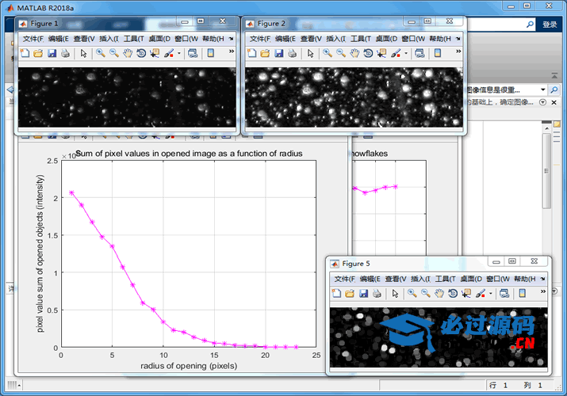Click the search magnifier in MATLAB search box
Screen dimensions: 567x396
pyautogui.click(x=530, y=25)
